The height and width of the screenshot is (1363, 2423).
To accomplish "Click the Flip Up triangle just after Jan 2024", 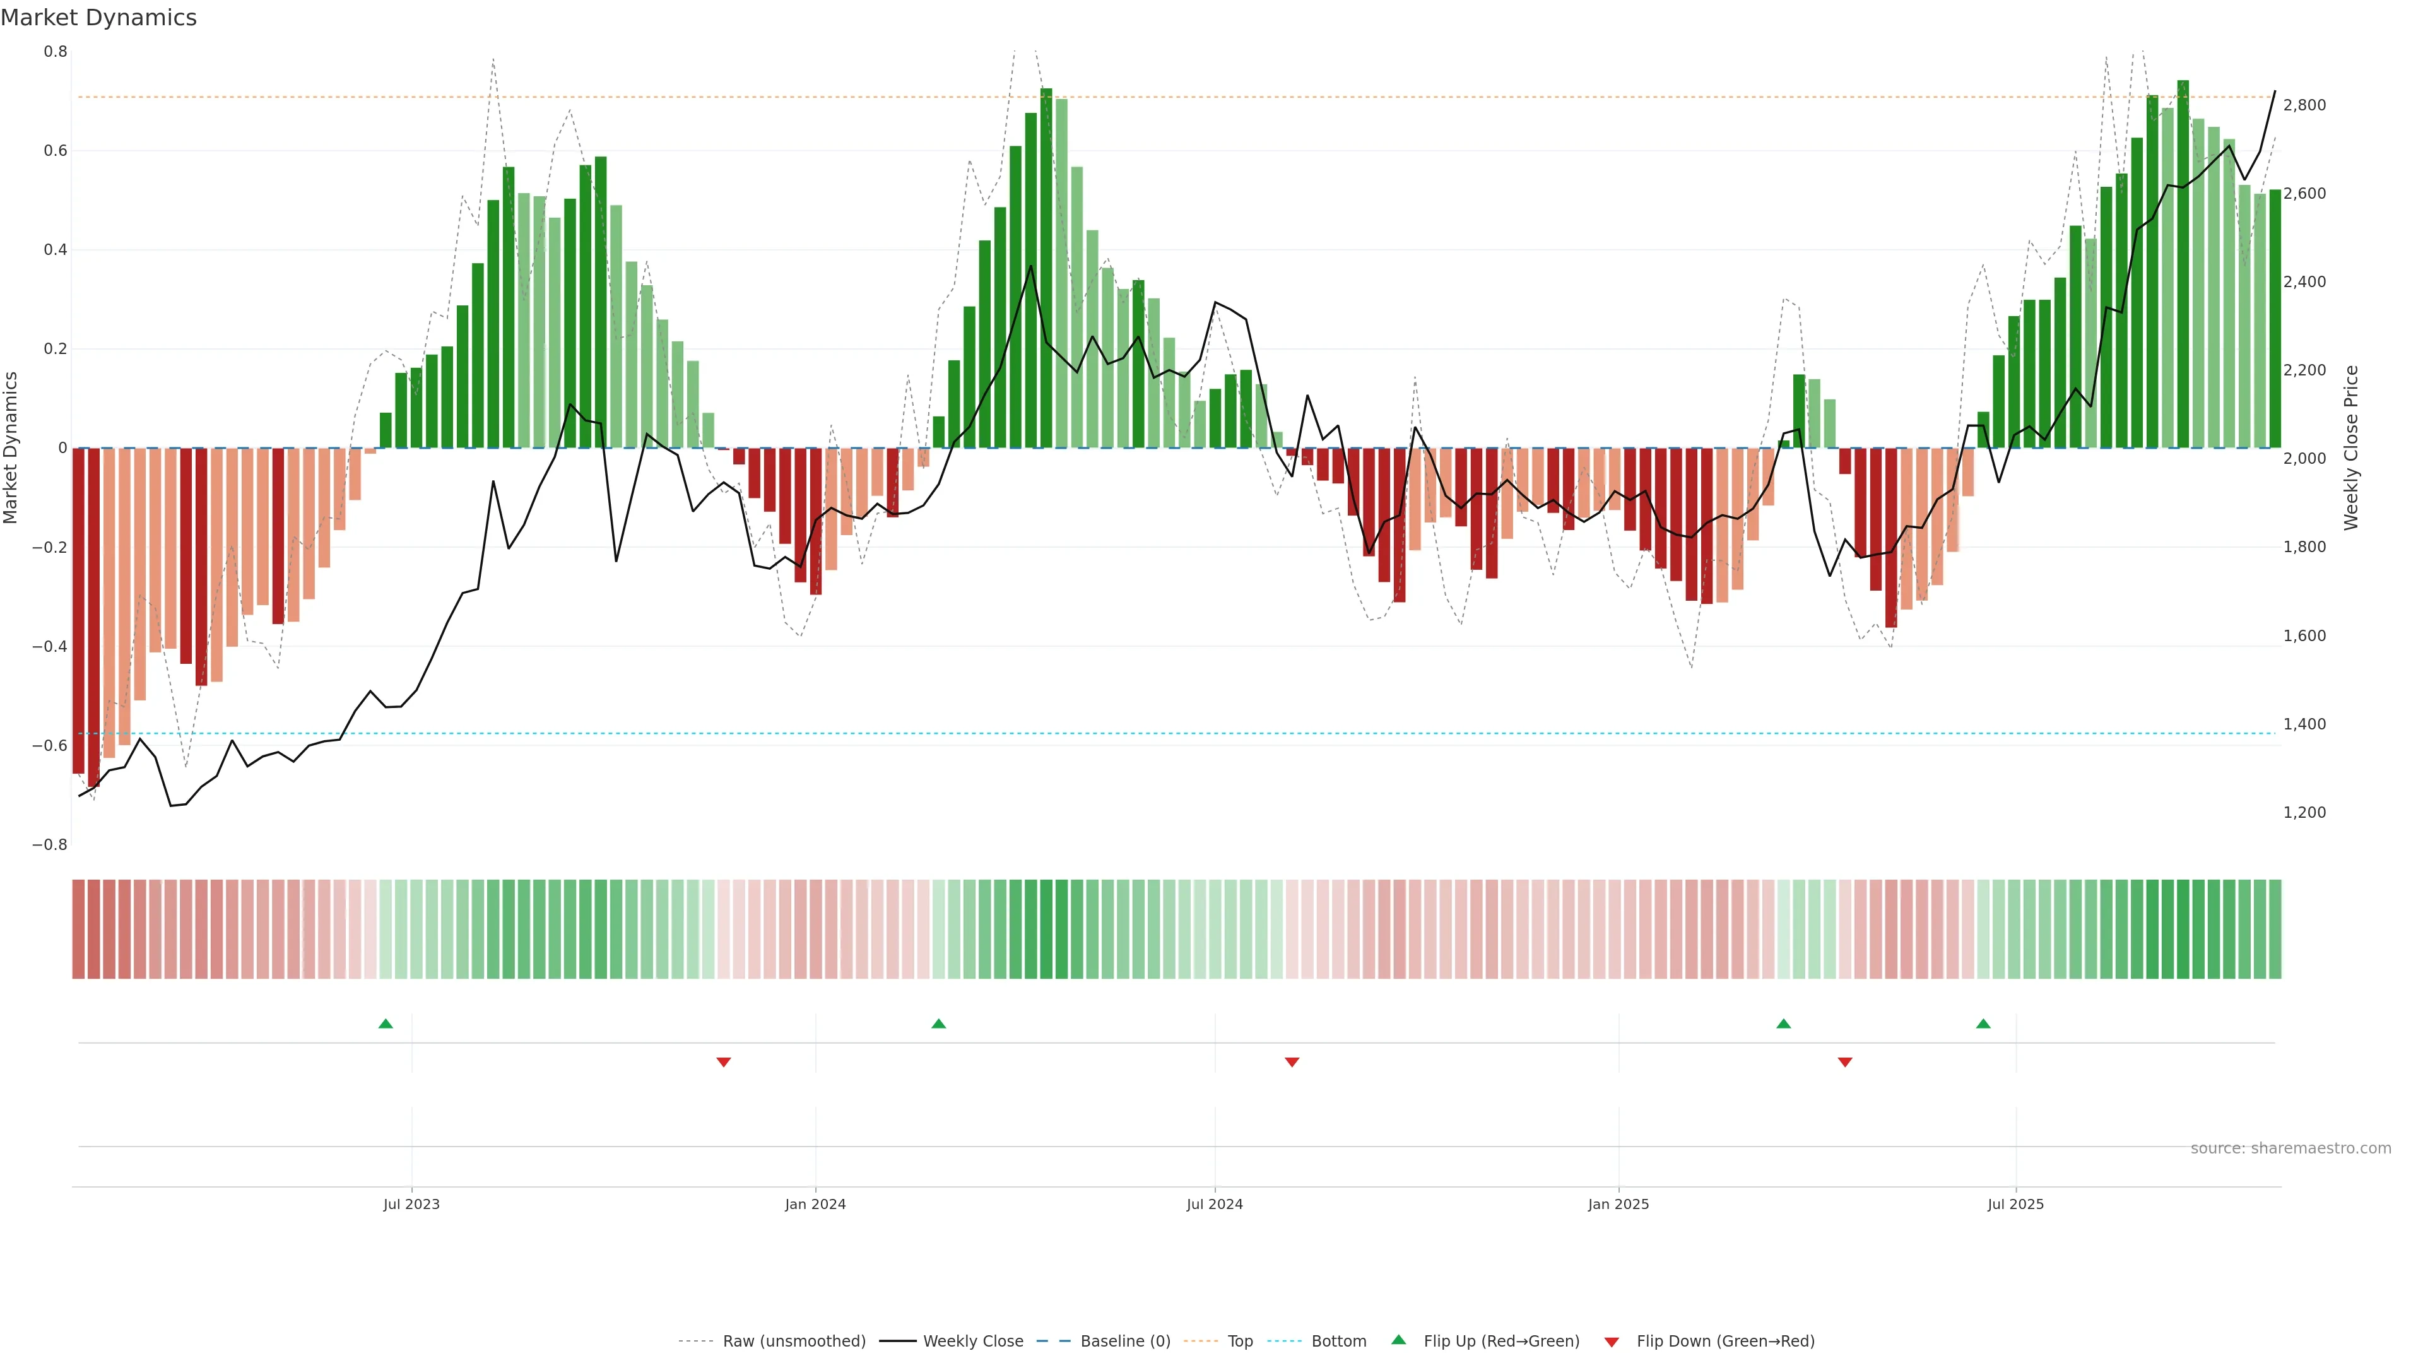I will tap(939, 1024).
